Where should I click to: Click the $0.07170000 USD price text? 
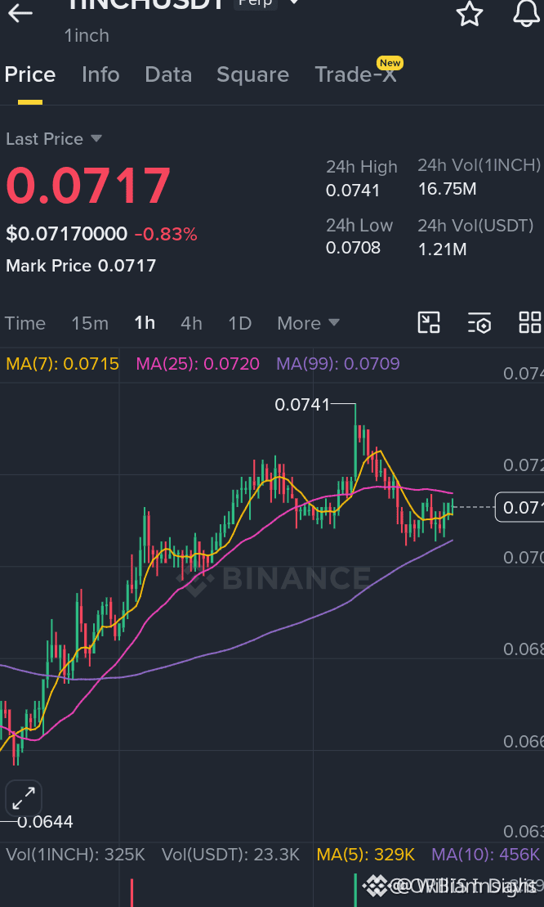66,234
